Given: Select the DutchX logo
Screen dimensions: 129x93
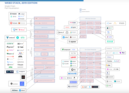Looking at the screenshot, I should (72, 73).
